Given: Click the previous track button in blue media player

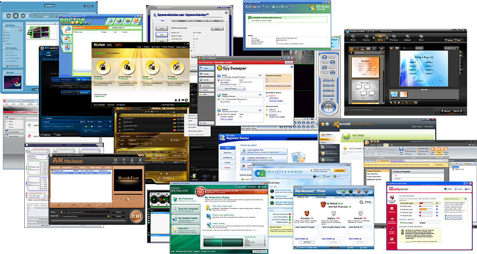Looking at the screenshot, I should coord(9,15).
